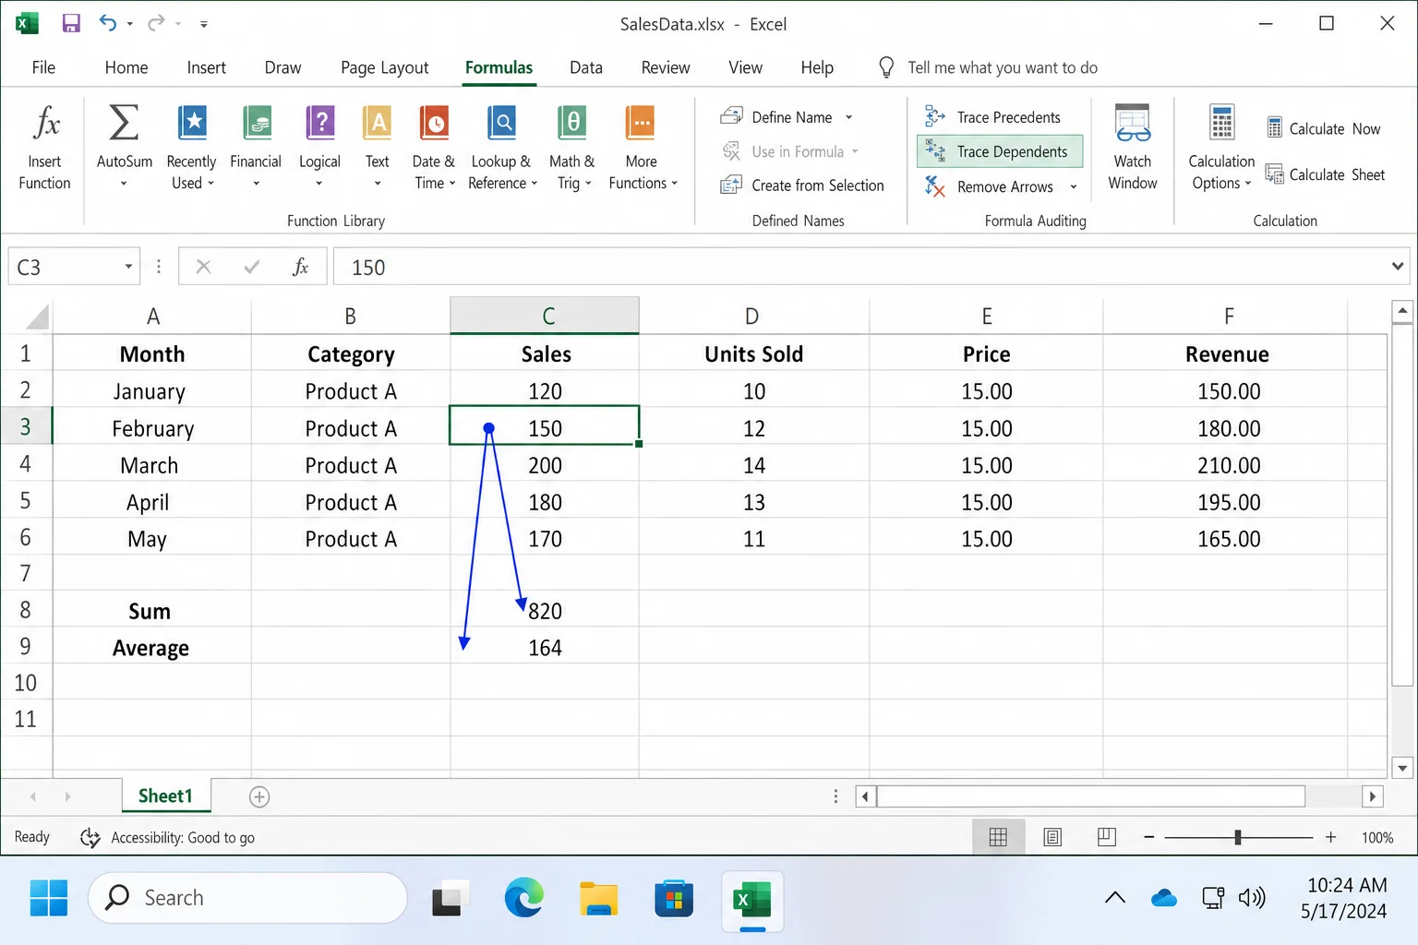Show hidden system tray icons chevron
This screenshot has height=945, width=1418.
[1115, 898]
